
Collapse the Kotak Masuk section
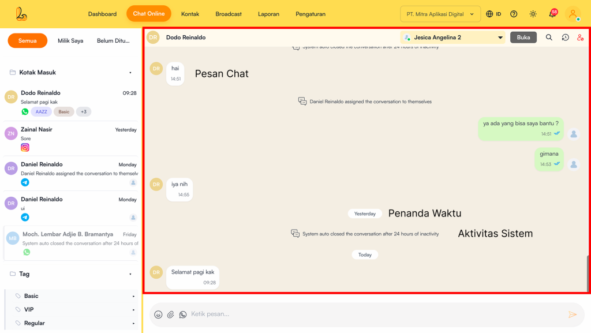[130, 73]
